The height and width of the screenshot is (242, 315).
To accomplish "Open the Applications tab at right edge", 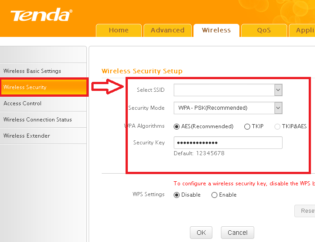I will (302, 30).
